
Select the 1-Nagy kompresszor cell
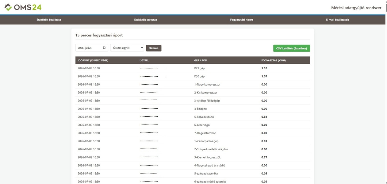pos(207,84)
